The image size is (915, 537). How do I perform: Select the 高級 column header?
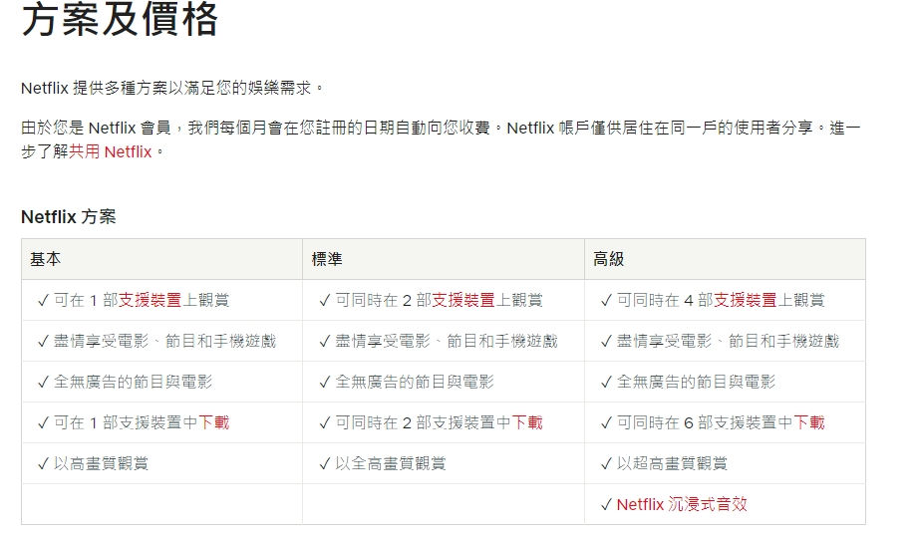[725, 259]
